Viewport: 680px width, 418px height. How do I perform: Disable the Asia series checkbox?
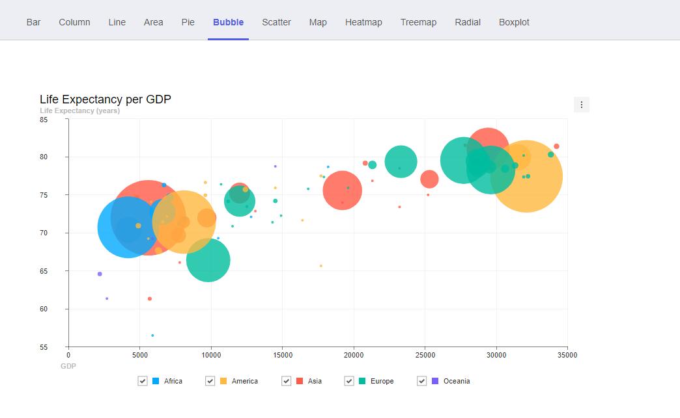[286, 381]
